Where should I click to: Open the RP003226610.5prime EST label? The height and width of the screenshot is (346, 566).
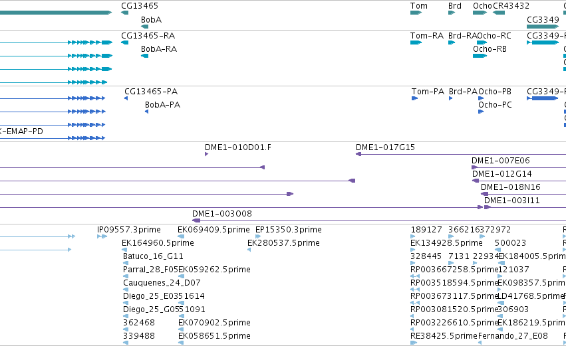pyautogui.click(x=454, y=323)
